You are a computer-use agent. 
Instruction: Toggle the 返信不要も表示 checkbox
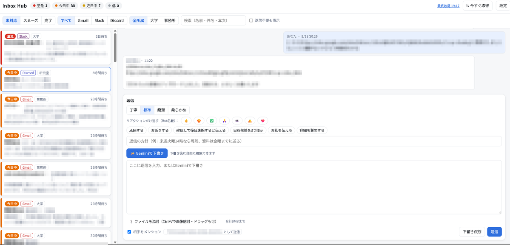[251, 20]
